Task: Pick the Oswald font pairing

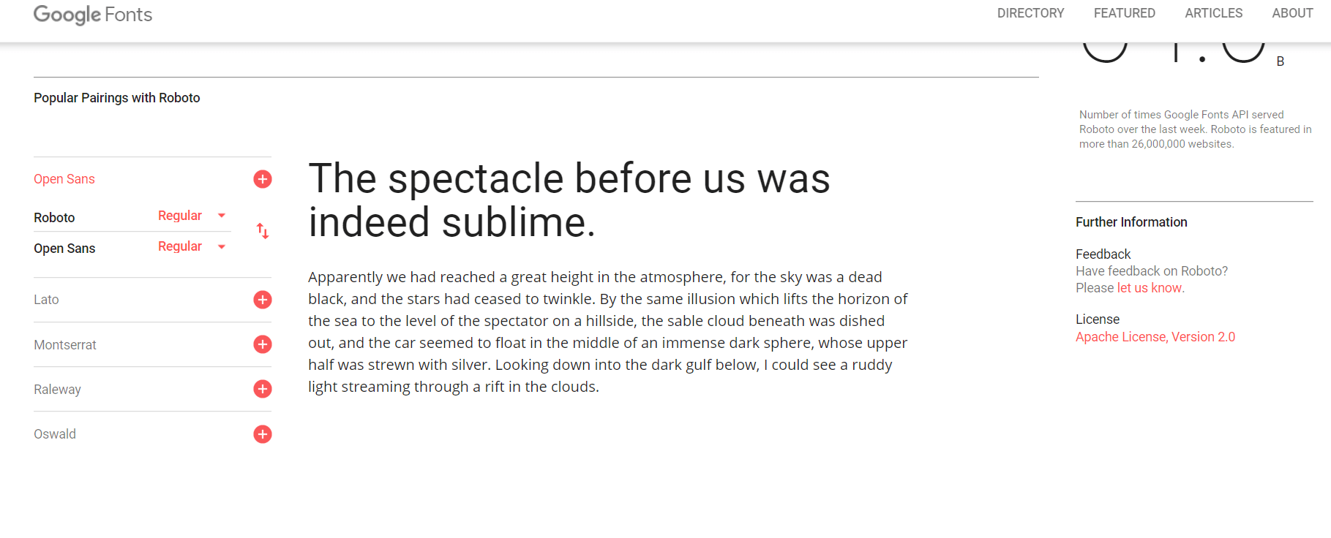Action: click(x=55, y=434)
